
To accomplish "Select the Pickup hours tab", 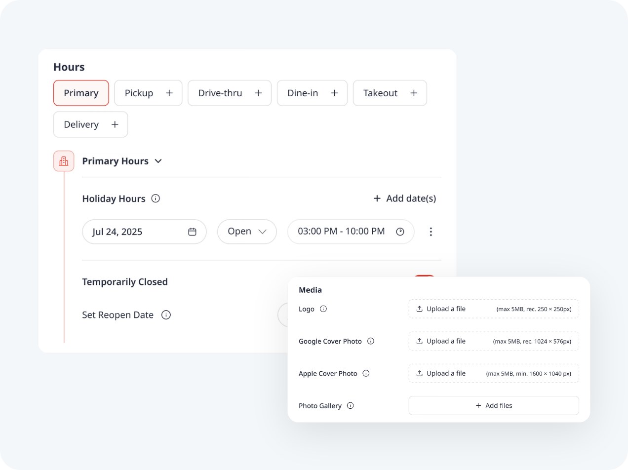I will click(148, 93).
